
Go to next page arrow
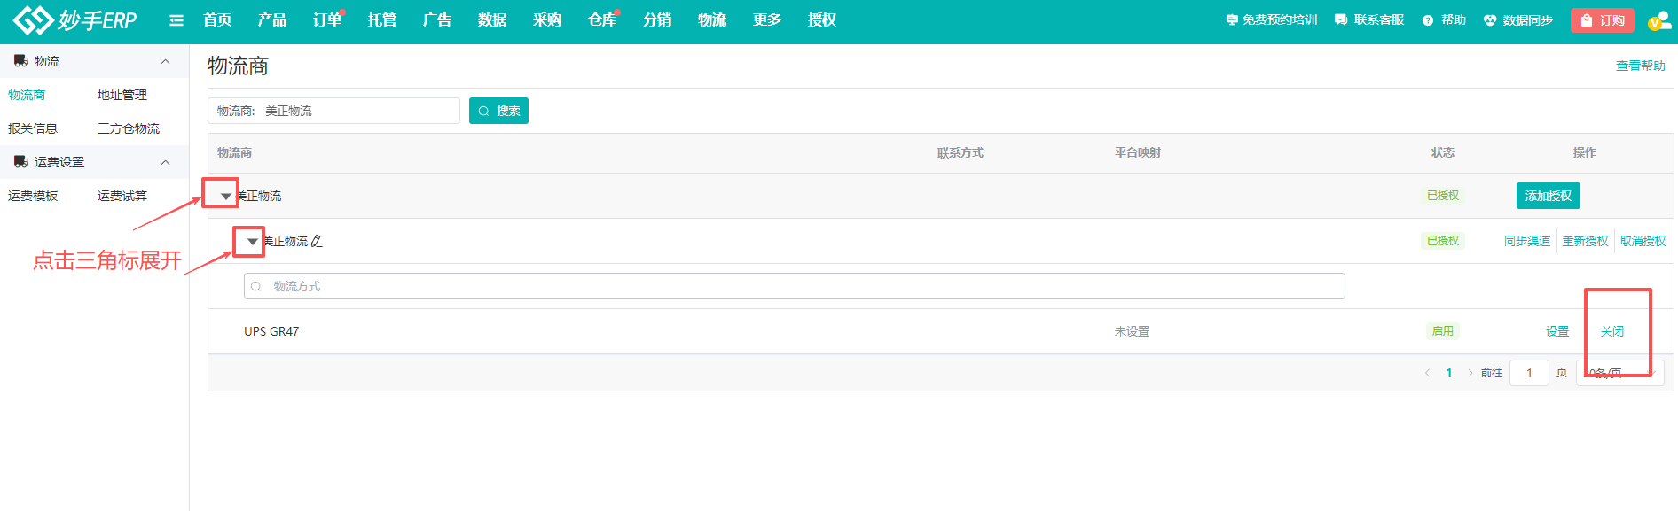[1470, 373]
